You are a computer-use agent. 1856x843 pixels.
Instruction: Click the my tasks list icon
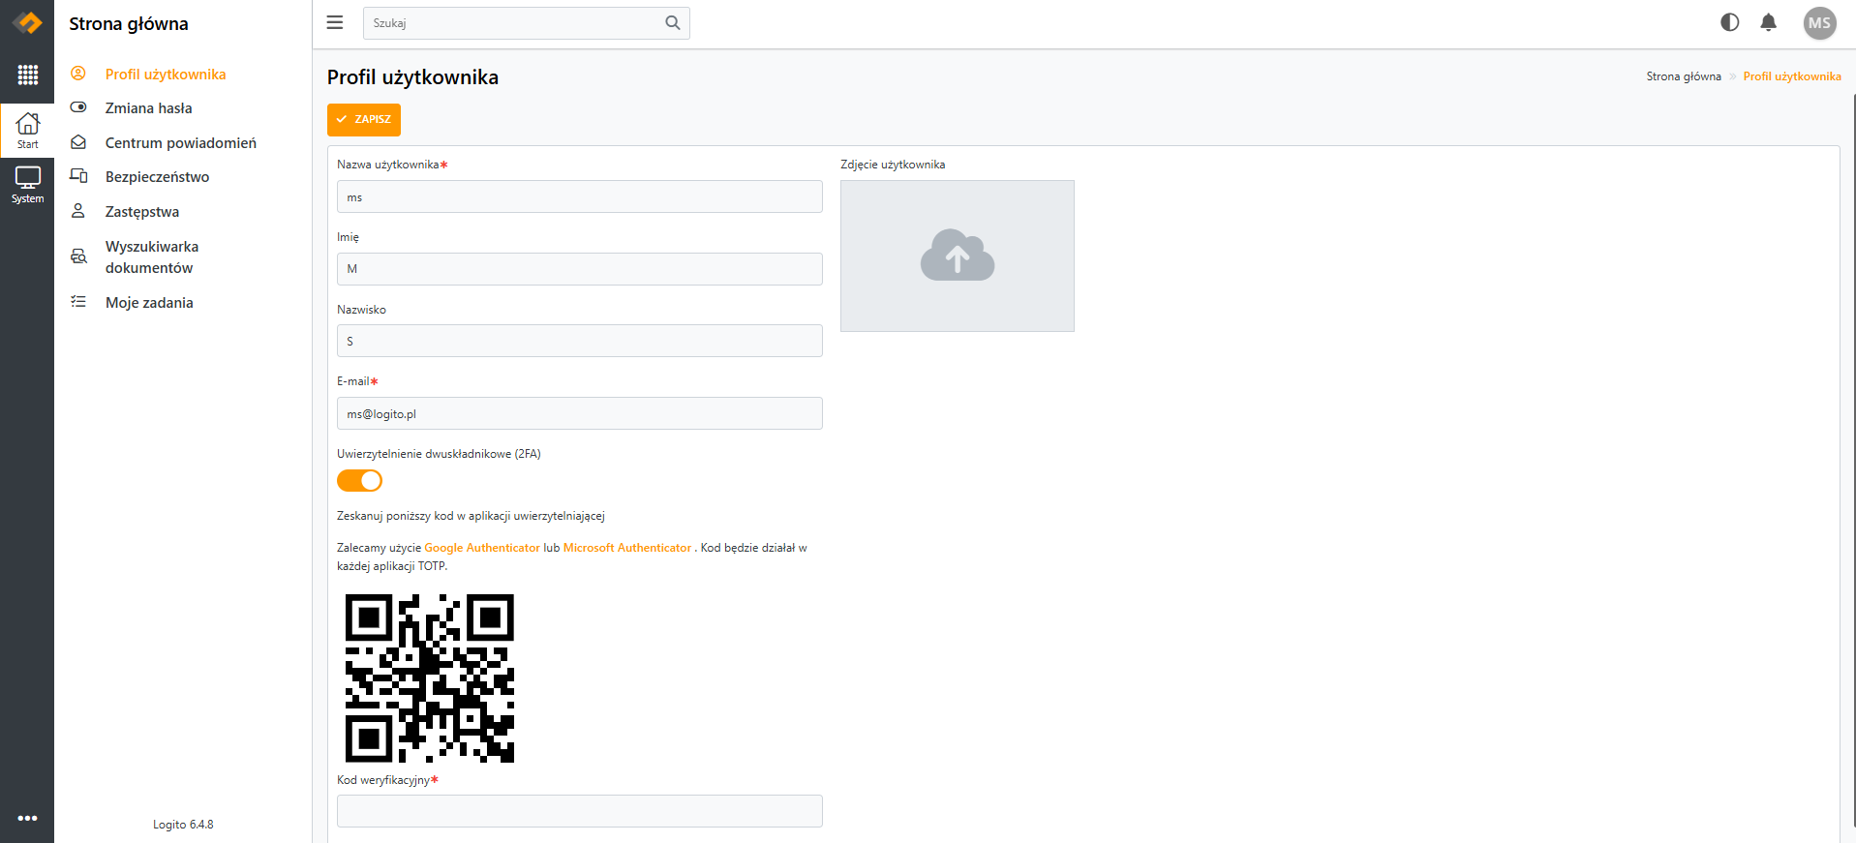coord(78,302)
